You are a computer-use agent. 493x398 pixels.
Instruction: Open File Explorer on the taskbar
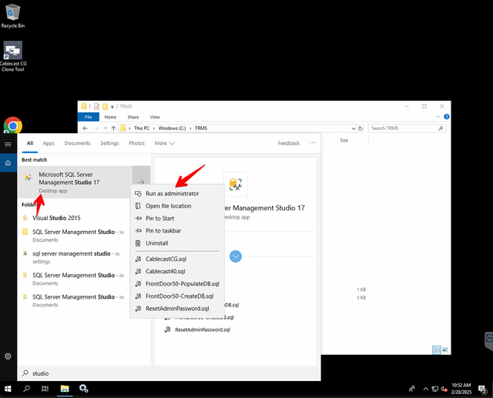tap(65, 389)
